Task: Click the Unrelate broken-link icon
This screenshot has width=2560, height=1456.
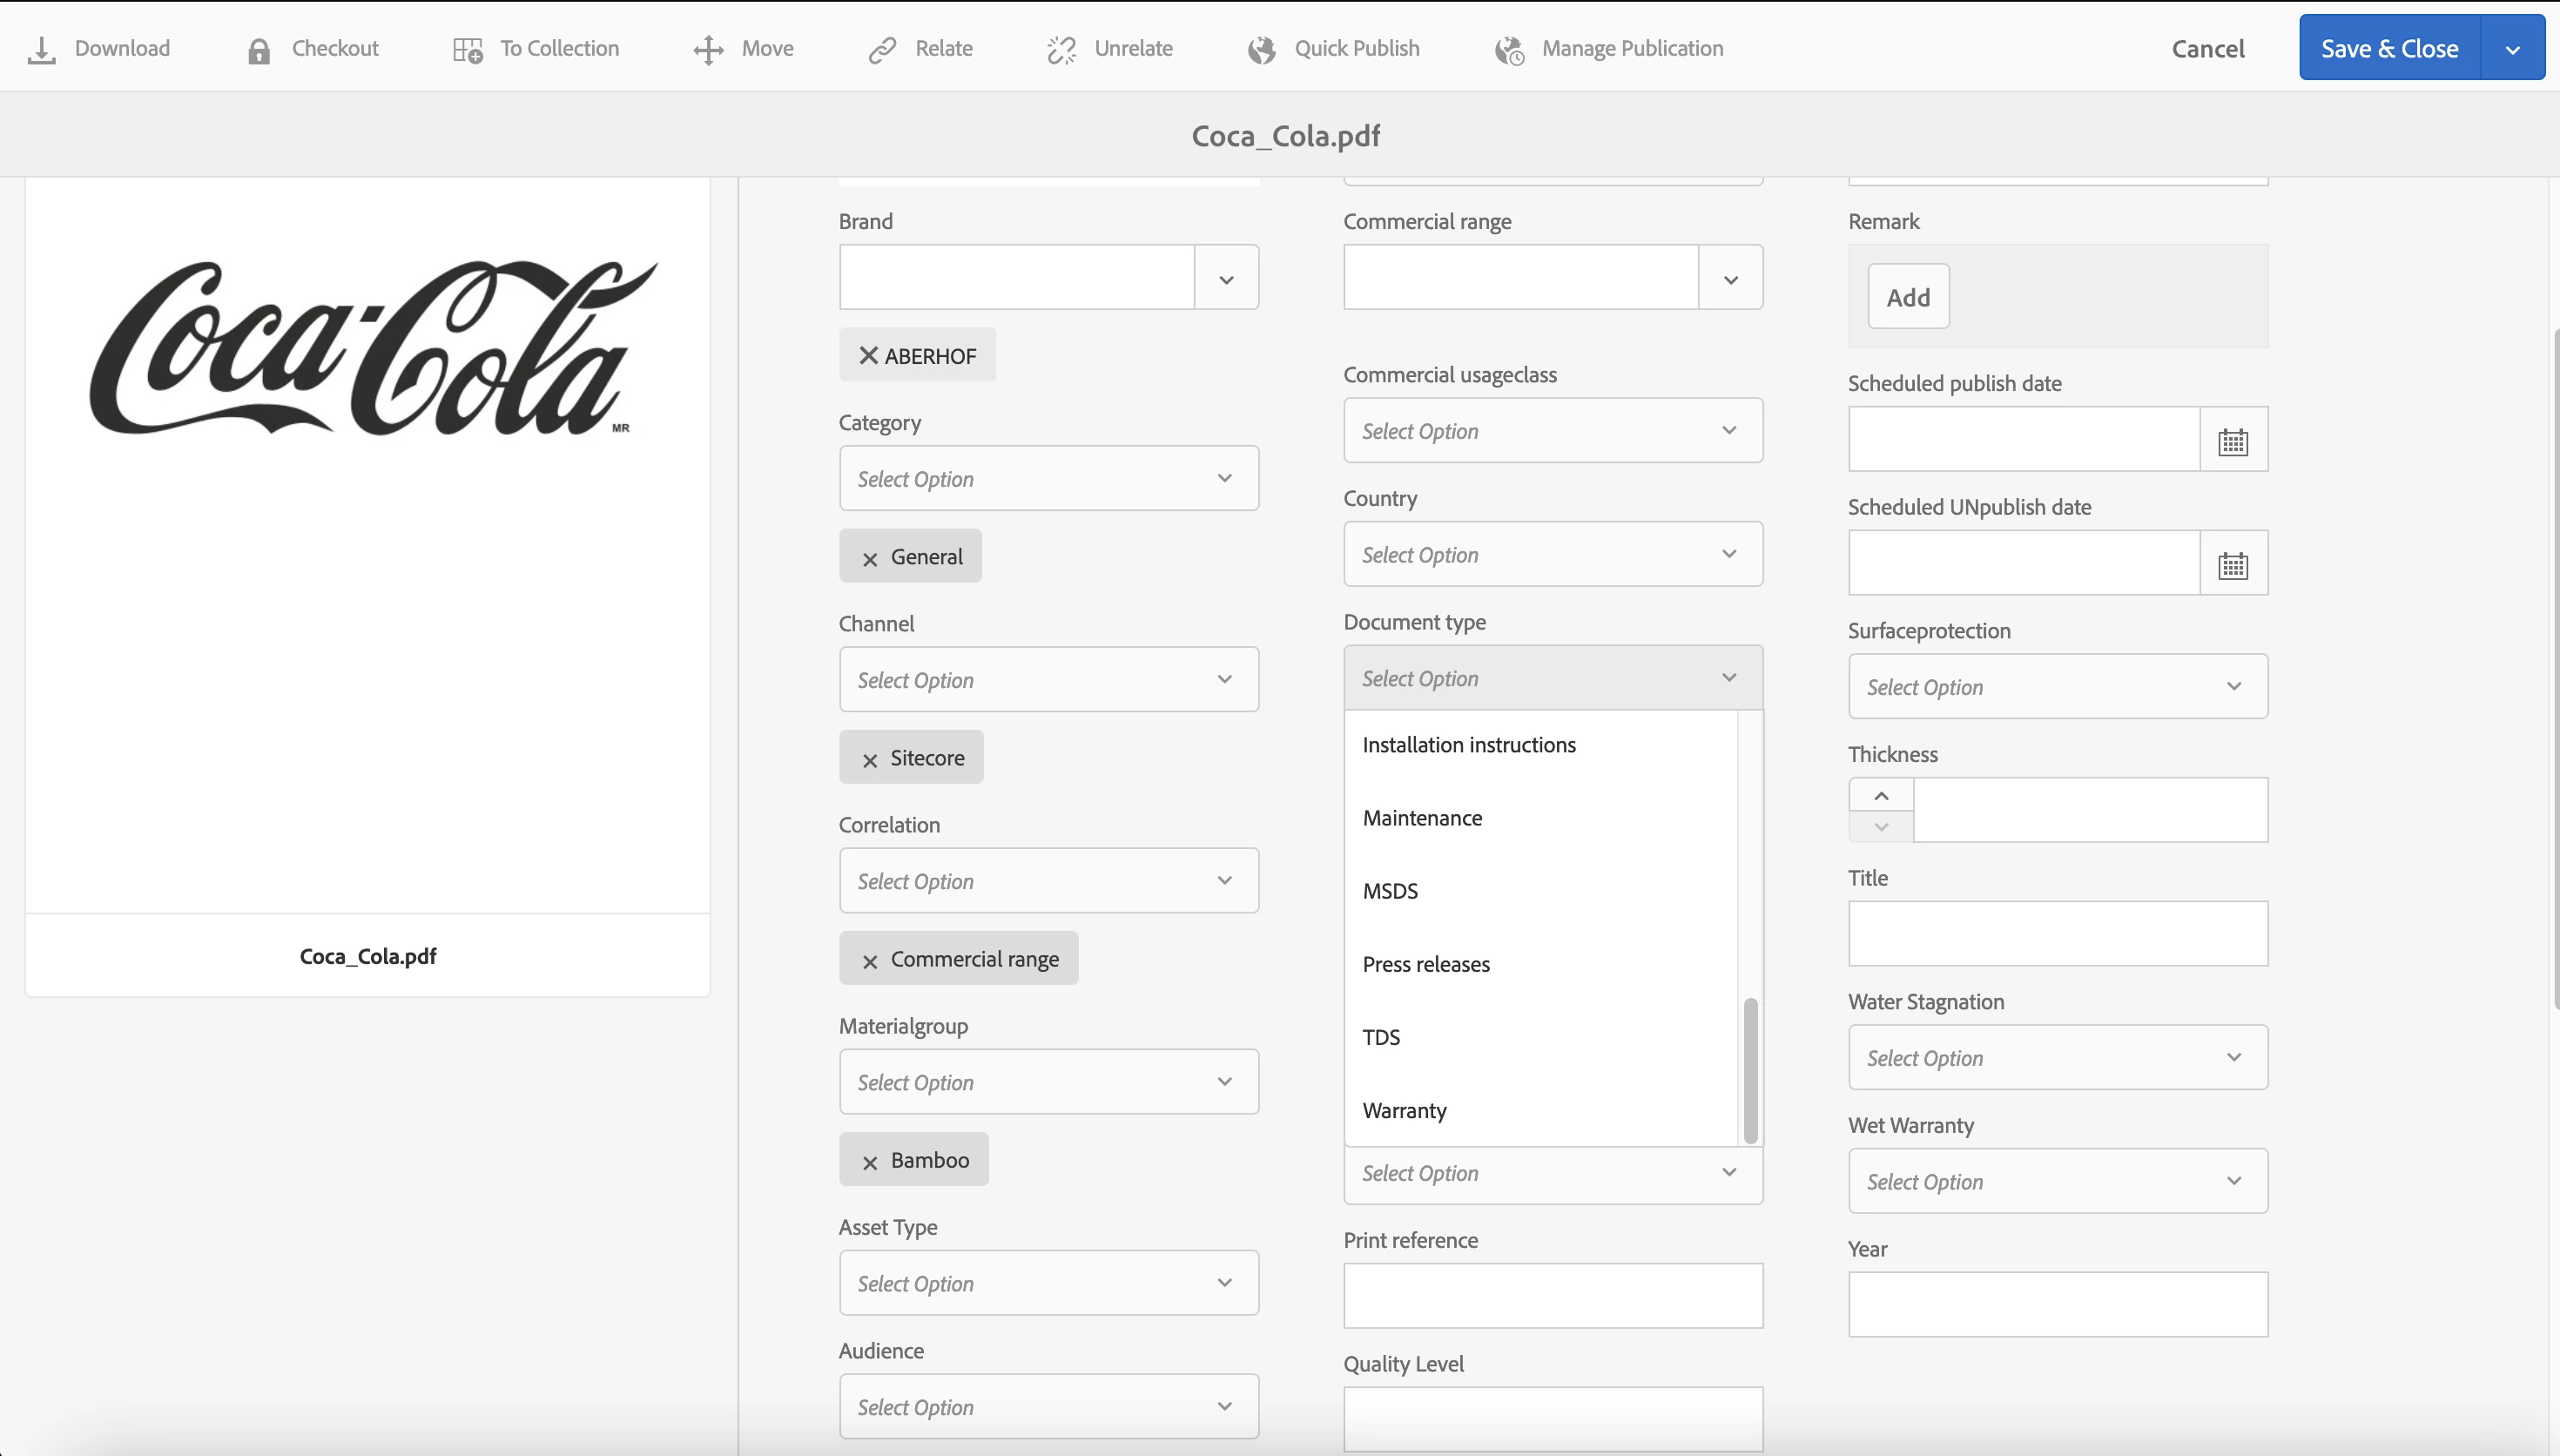Action: 1061,50
